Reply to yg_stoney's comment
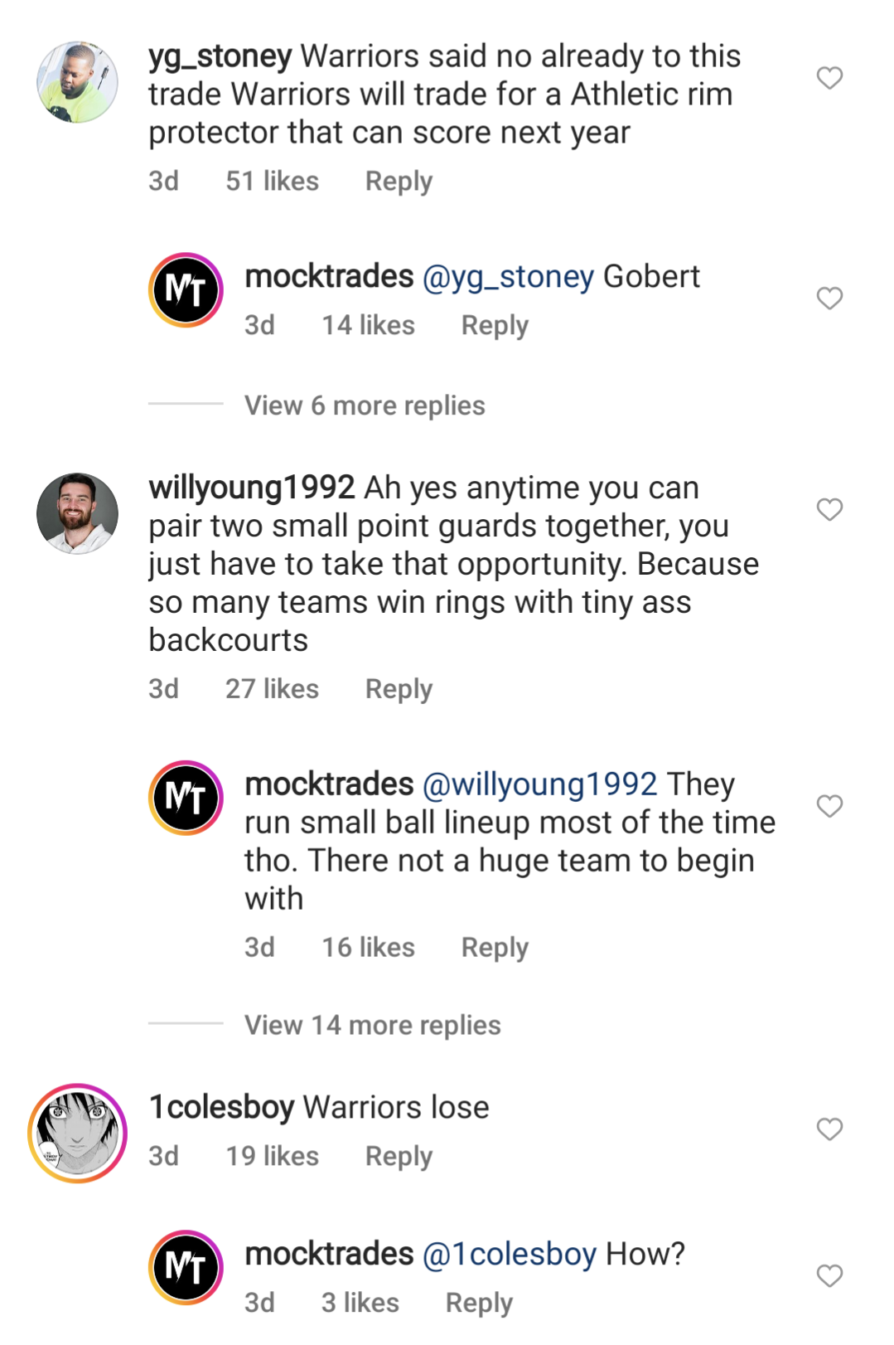 click(x=399, y=182)
